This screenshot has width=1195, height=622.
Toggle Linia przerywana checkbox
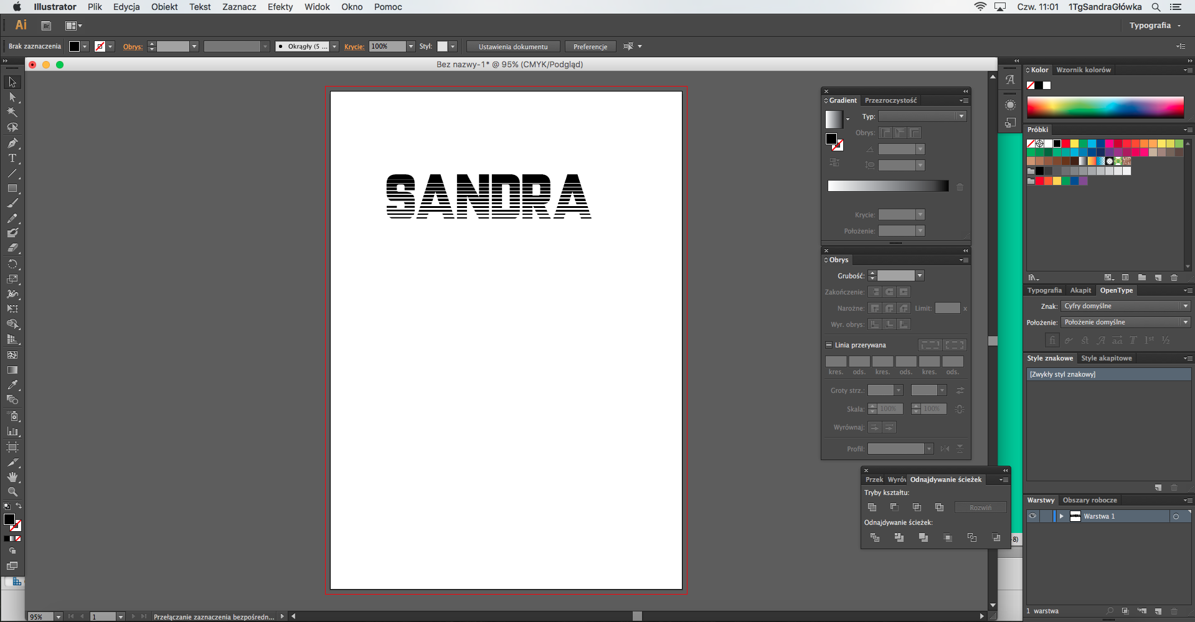pyautogui.click(x=829, y=345)
